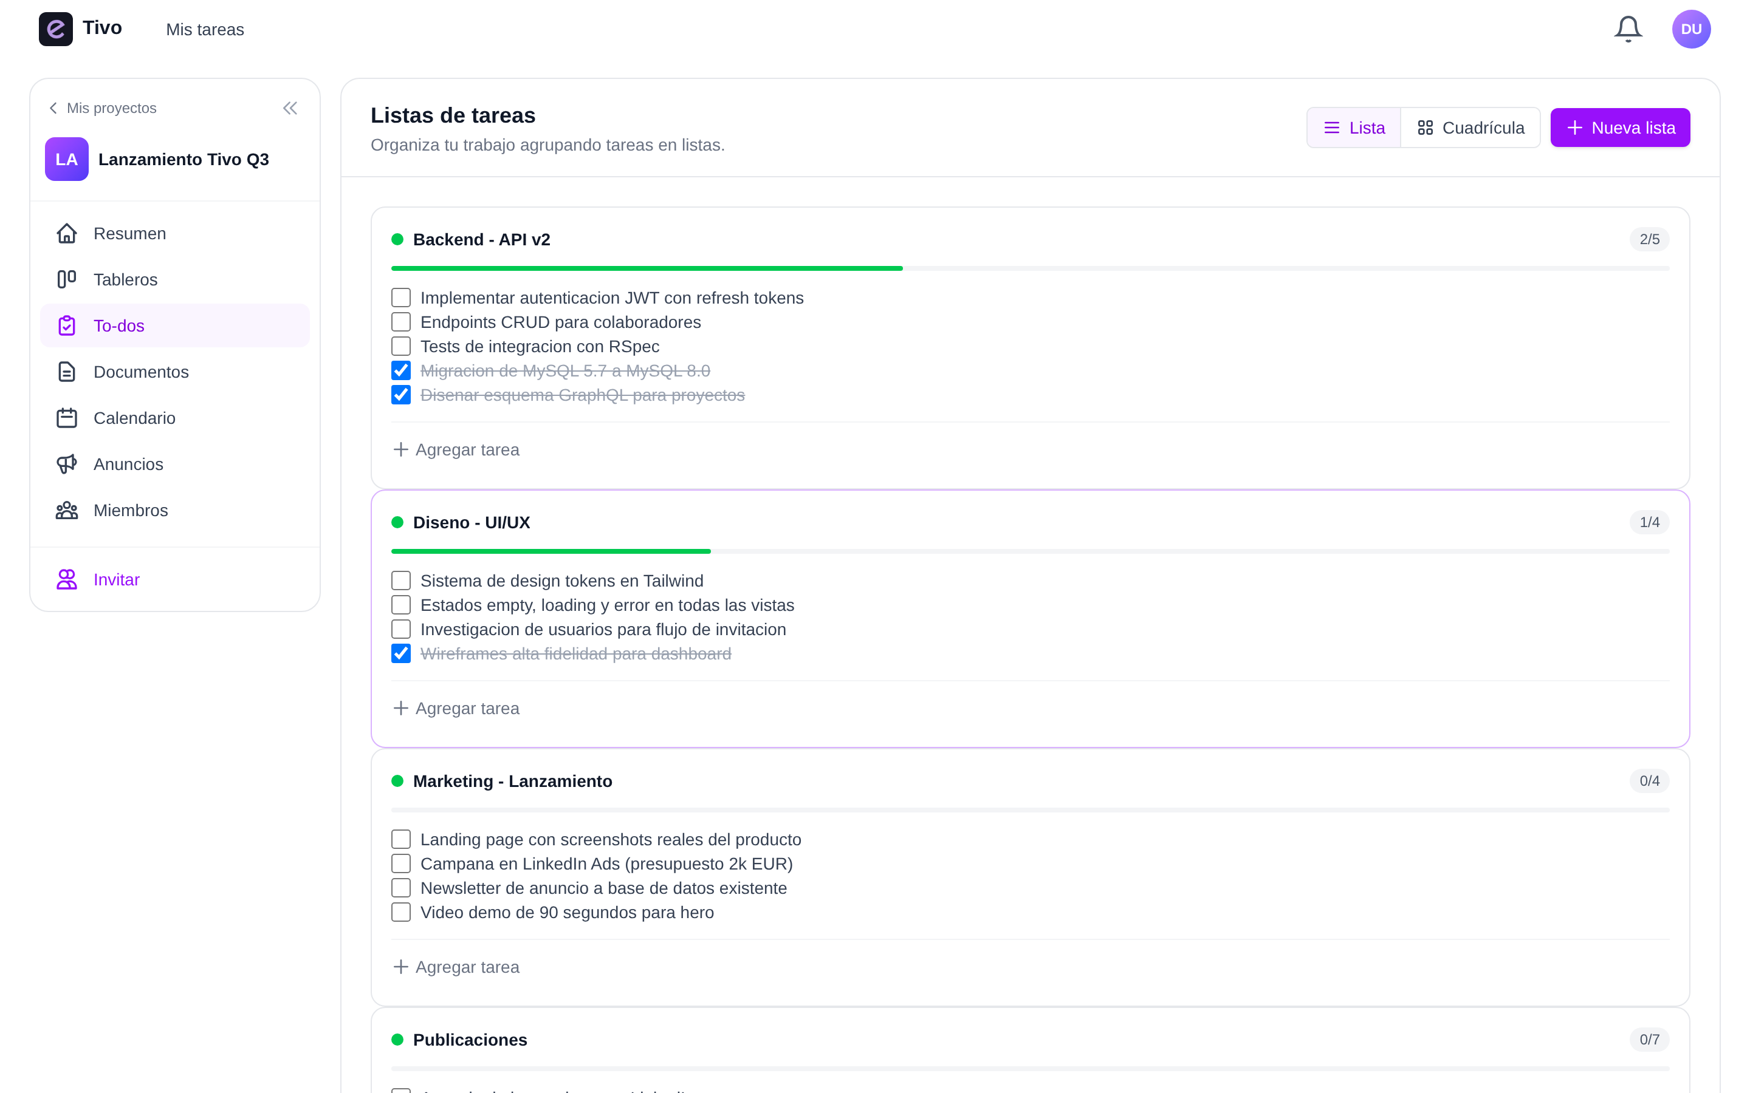Screen dimensions: 1750x1093
Task: Add task to Backend - API v2
Action: click(x=456, y=449)
